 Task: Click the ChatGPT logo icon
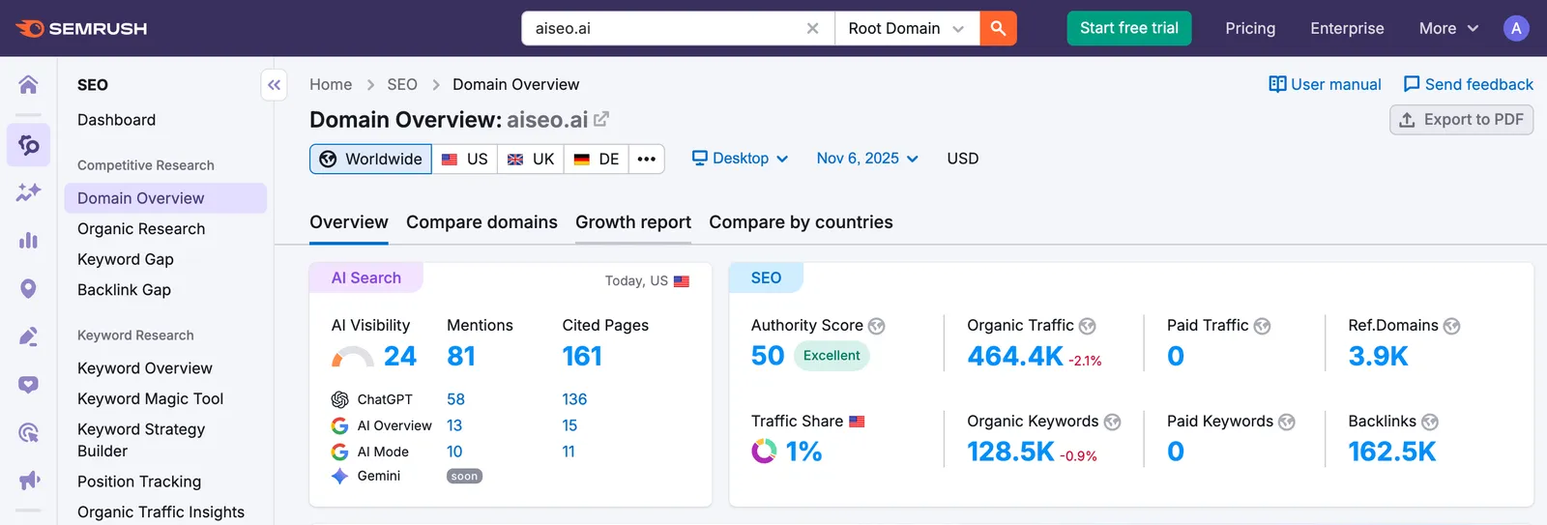coord(339,399)
